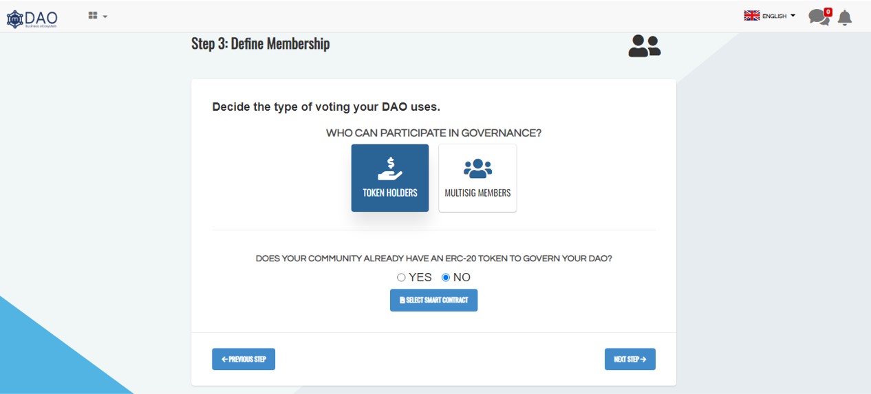Click the red unread message count badge
This screenshot has height=394, width=871.
(828, 12)
